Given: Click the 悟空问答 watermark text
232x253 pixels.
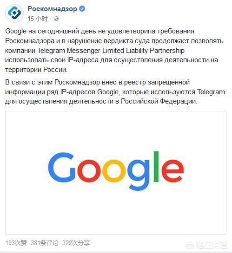Looking at the screenshot, I should click(212, 246).
